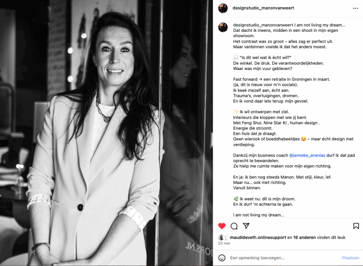The image size is (363, 266).
Task: Click the liker avatars beside likes text
Action: (223, 237)
